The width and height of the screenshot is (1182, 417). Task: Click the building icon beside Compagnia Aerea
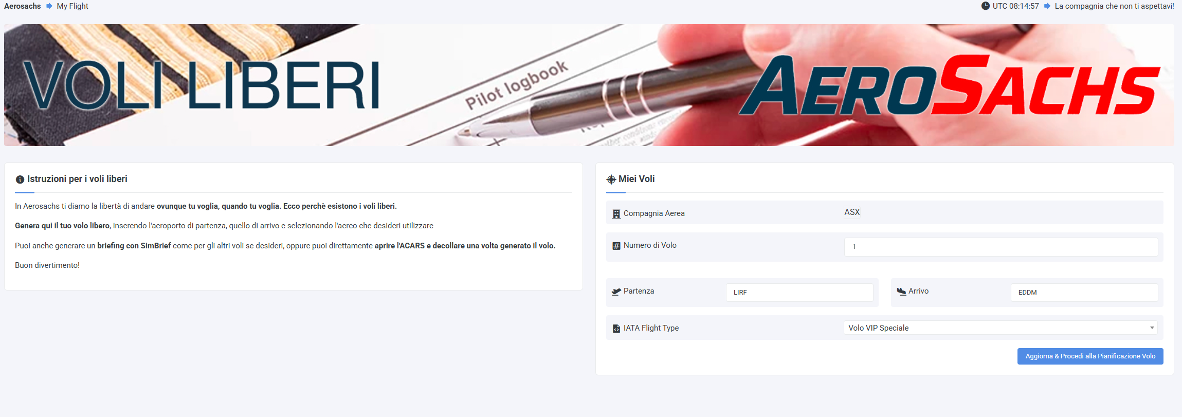pos(616,214)
